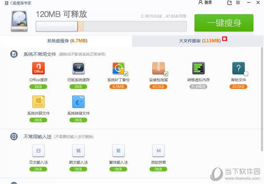Click the 一键瘦身 green button
The width and height of the screenshot is (264, 184).
[224, 23]
